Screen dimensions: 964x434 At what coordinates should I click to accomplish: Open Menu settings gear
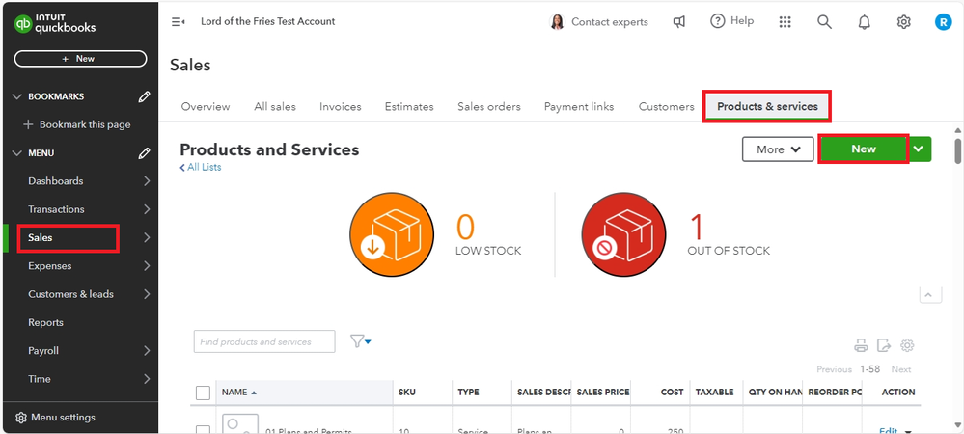pyautogui.click(x=21, y=418)
